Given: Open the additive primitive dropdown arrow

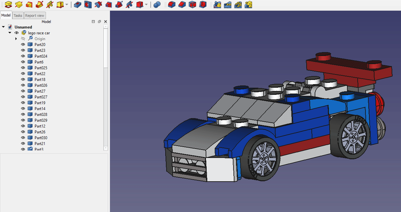Looking at the screenshot, I should (x=67, y=5).
